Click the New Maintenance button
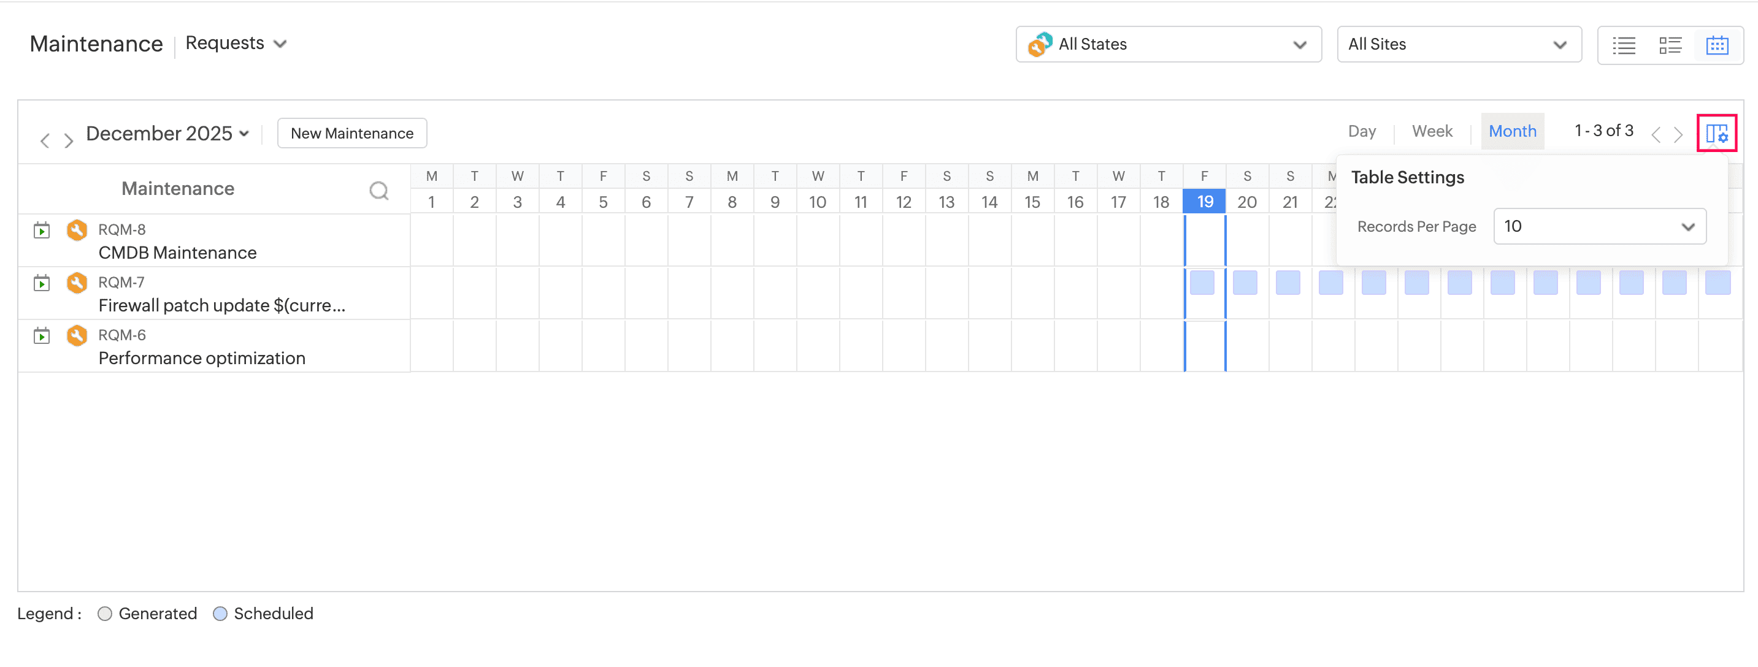 pyautogui.click(x=351, y=133)
